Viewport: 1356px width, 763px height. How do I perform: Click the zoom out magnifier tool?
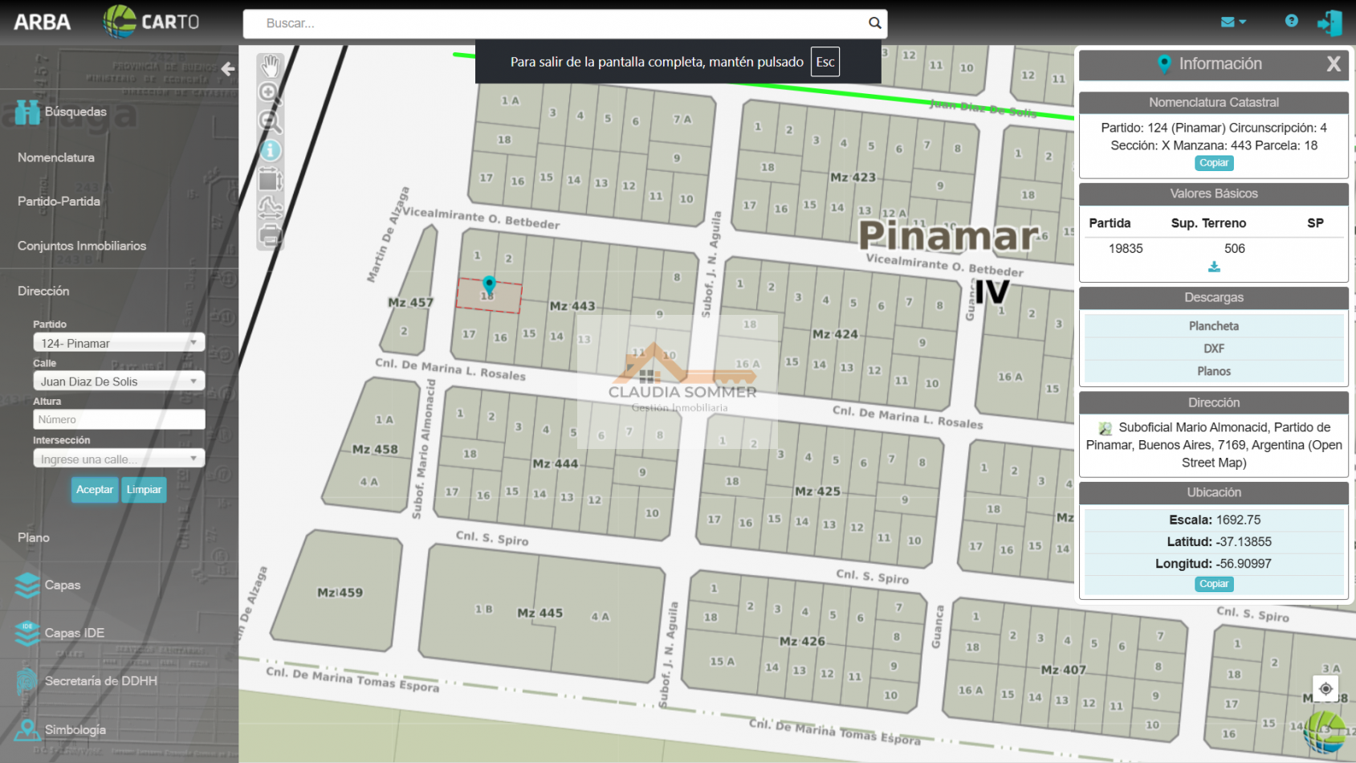(270, 122)
